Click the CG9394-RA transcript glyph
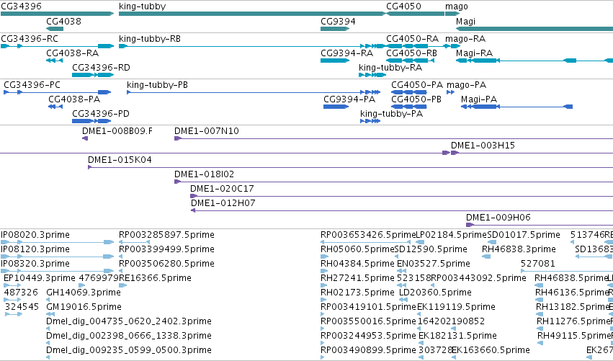Viewport: 613px width, 361px height. click(x=335, y=61)
